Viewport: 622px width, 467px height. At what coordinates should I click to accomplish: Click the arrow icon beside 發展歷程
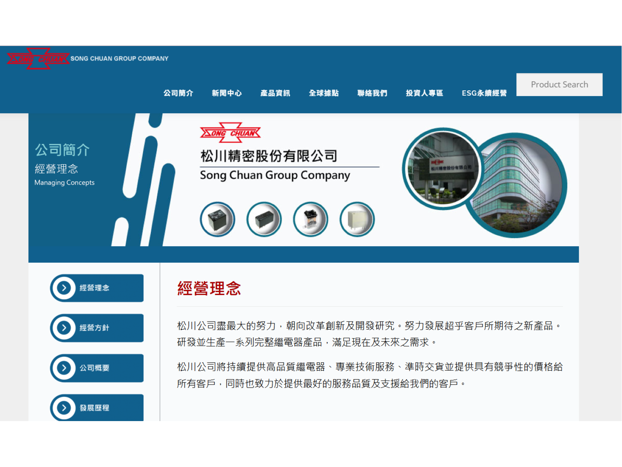(64, 408)
